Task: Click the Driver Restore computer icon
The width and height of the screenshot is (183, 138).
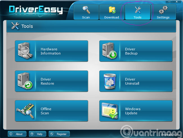Action: click(25, 81)
